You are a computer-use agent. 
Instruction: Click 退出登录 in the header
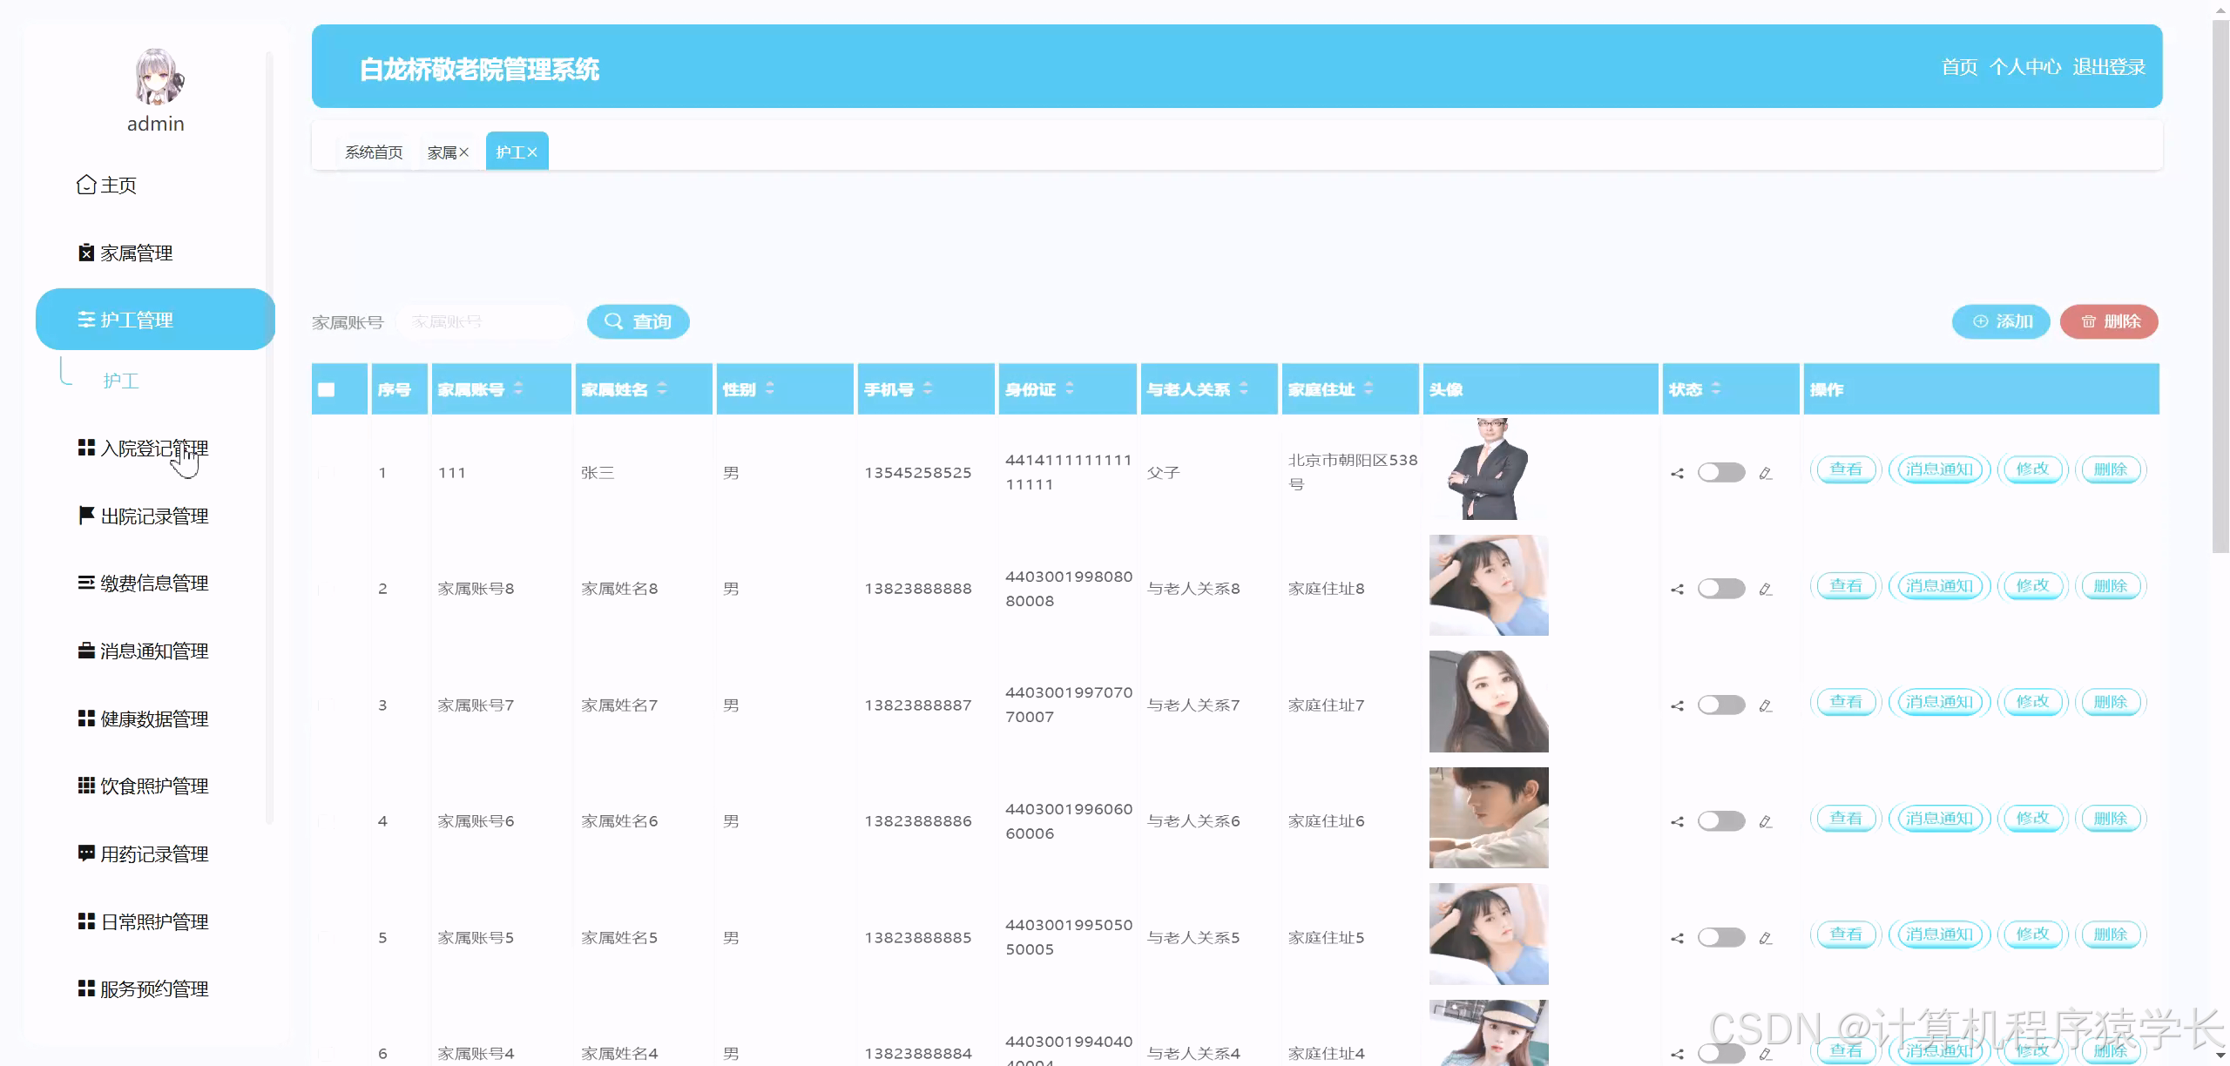tap(2109, 67)
